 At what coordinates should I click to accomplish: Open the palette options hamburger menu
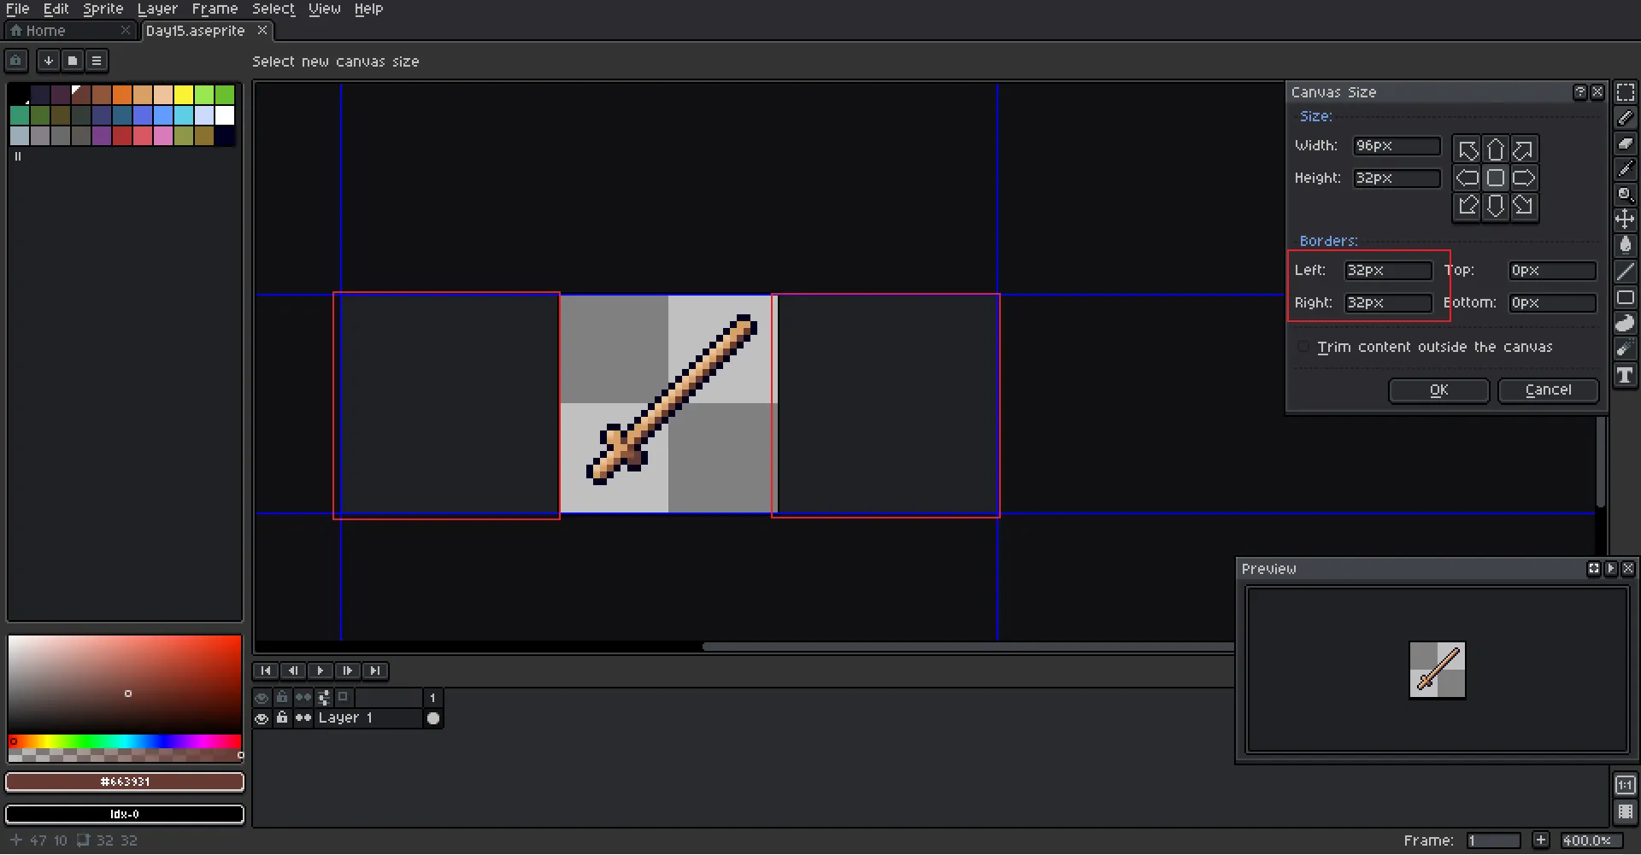tap(97, 61)
